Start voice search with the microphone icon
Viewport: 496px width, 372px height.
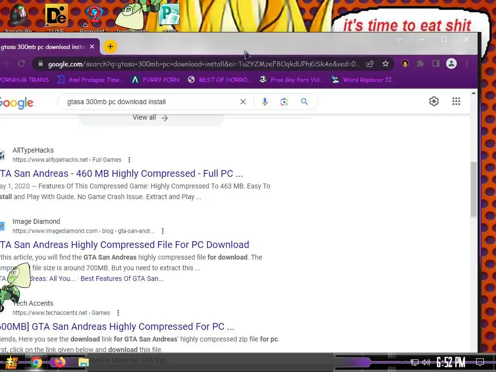tap(265, 102)
